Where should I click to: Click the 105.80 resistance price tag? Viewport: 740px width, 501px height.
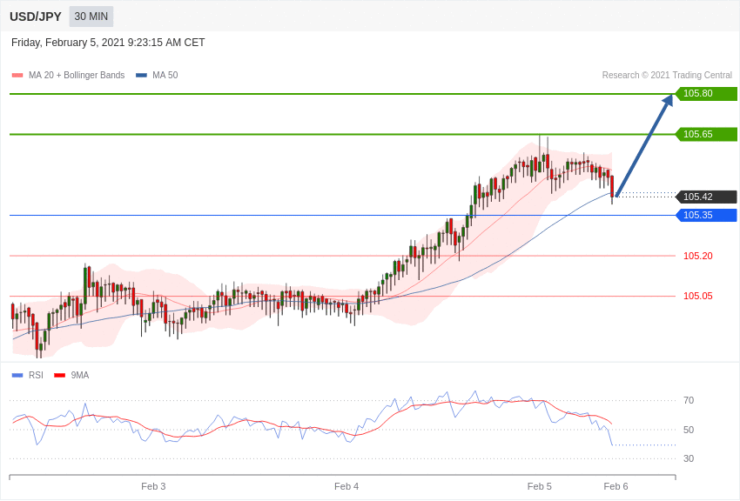pos(707,93)
